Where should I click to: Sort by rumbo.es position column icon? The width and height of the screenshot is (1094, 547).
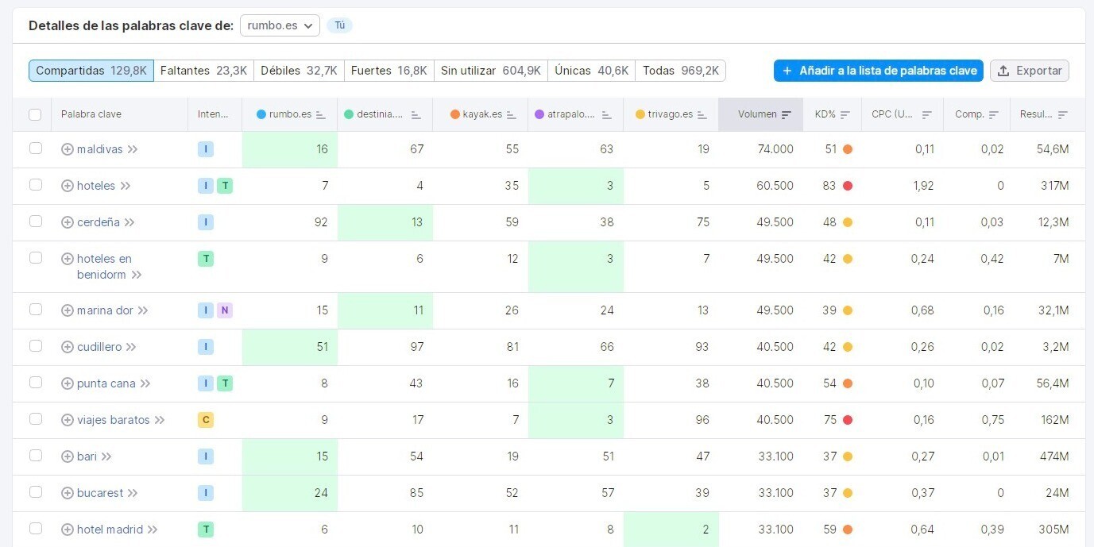pos(321,114)
